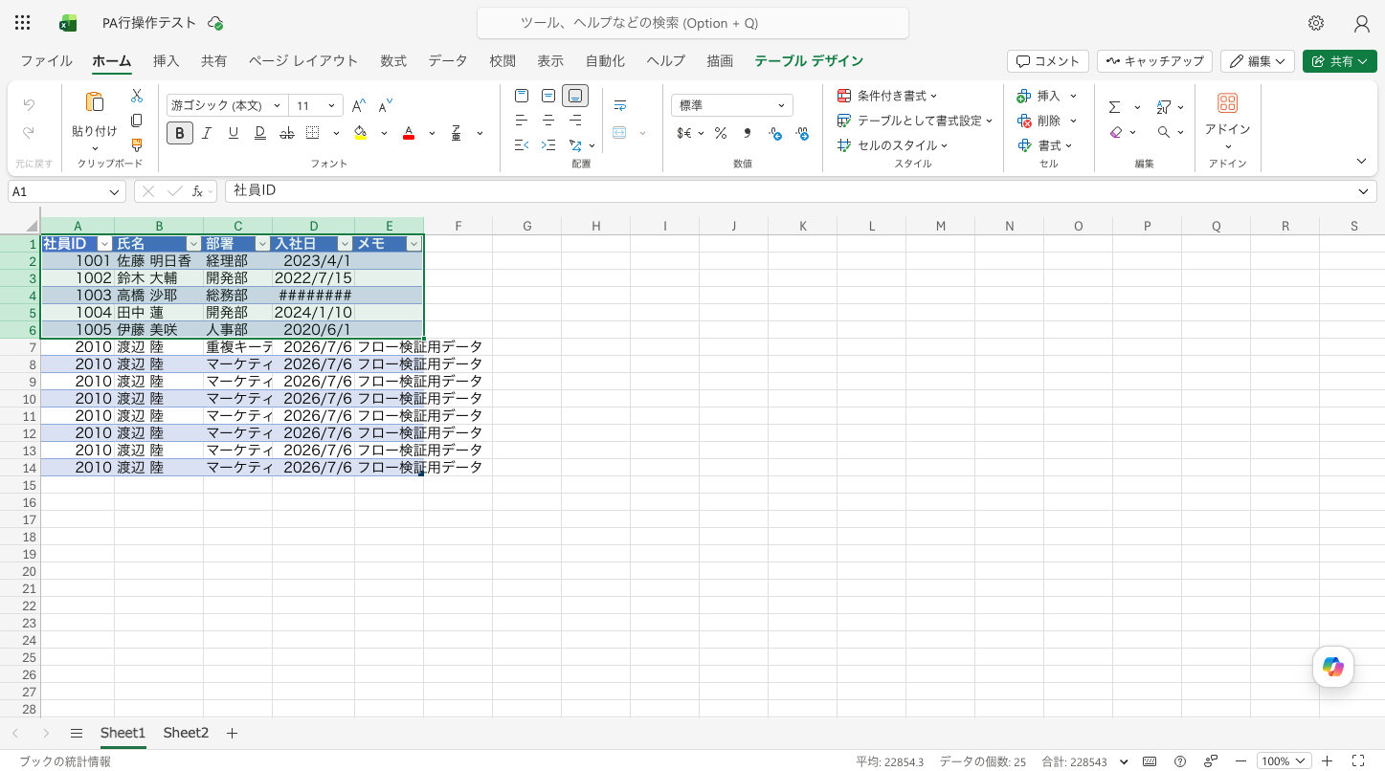Open the Copilot floating button
This screenshot has height=771, width=1385.
click(x=1333, y=667)
